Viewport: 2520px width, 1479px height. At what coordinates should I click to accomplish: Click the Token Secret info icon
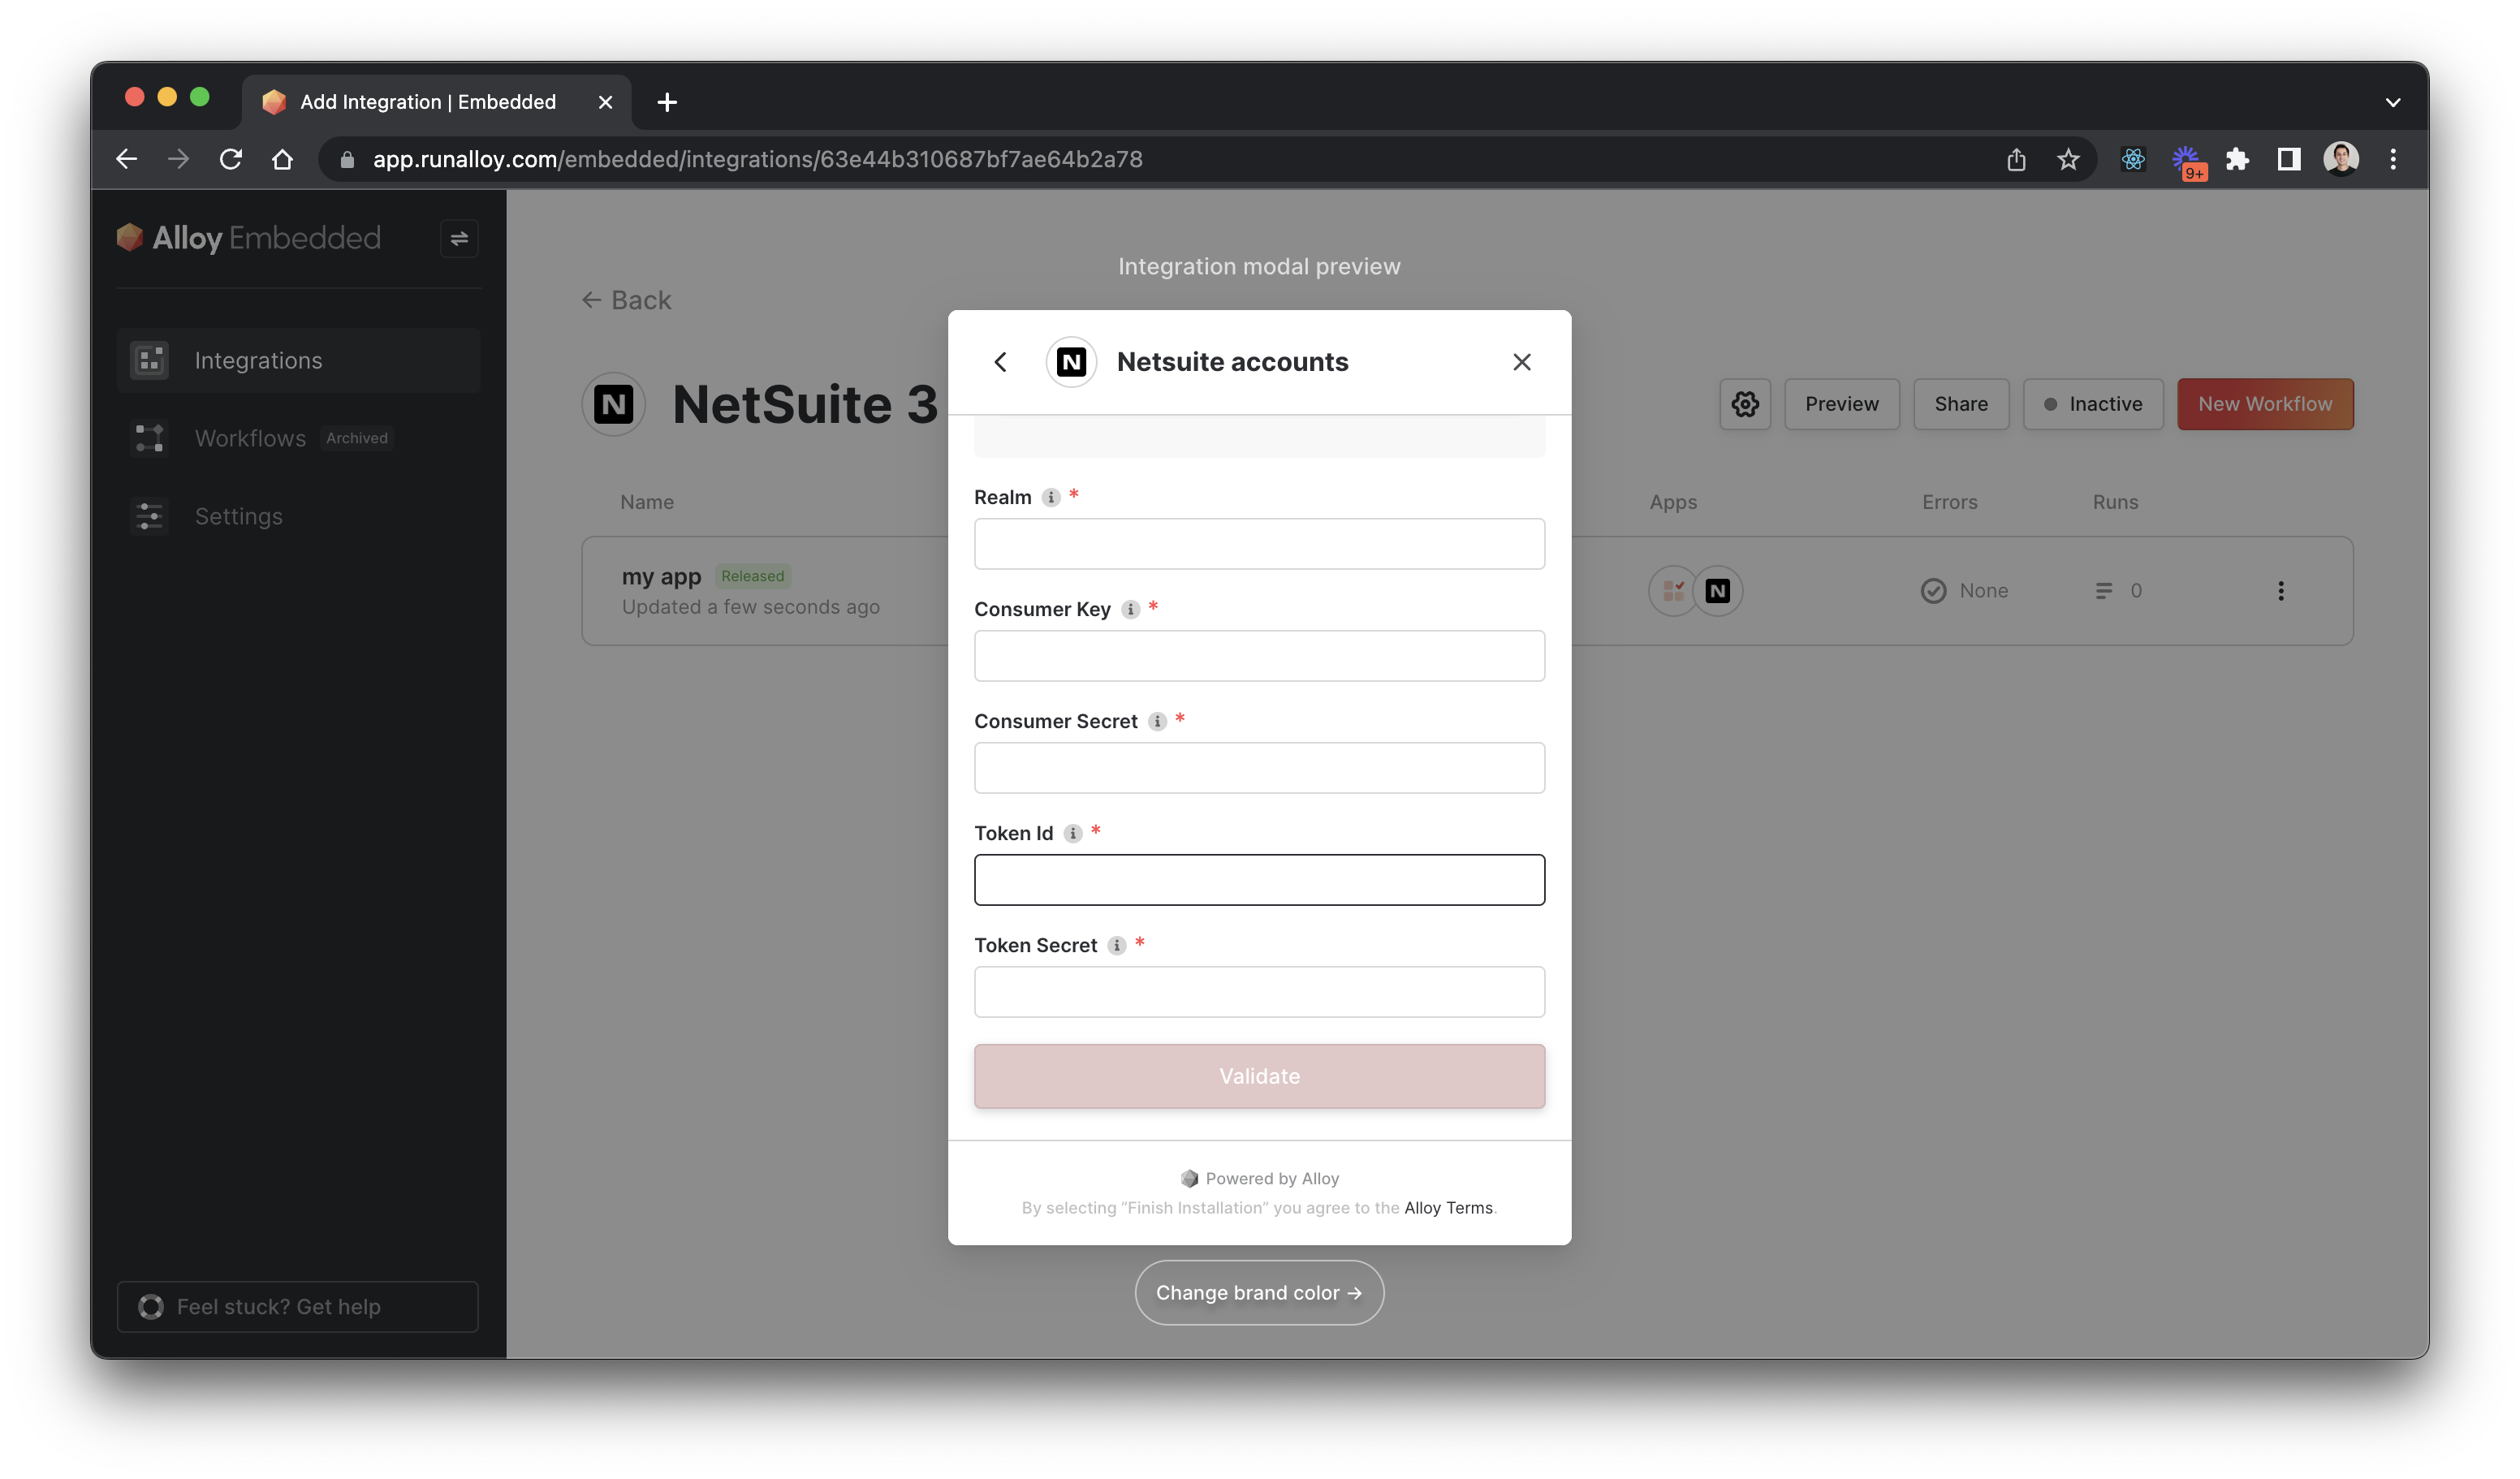pos(1116,945)
